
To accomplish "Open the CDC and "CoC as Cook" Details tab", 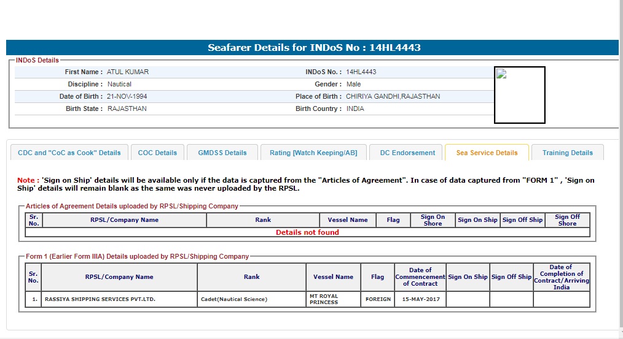I will pos(69,153).
